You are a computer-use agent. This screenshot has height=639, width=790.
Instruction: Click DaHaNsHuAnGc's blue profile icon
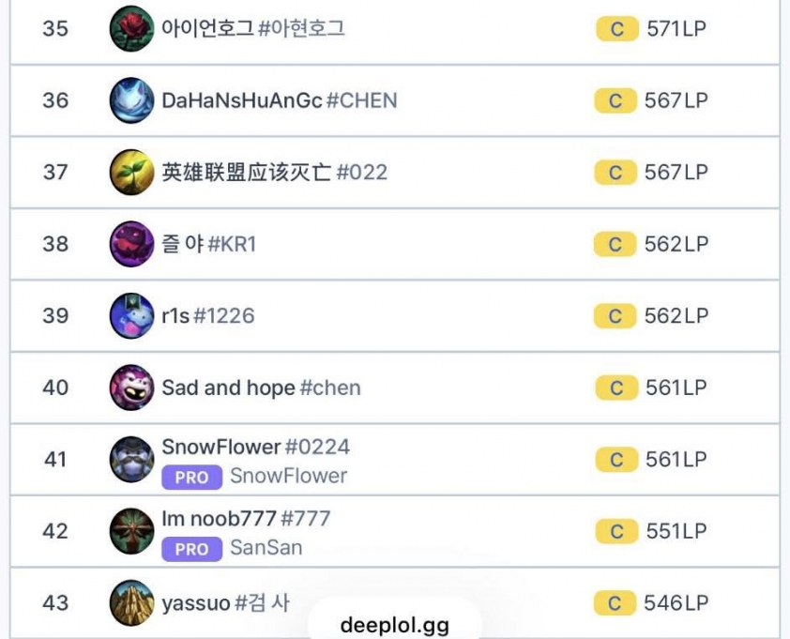(131, 100)
